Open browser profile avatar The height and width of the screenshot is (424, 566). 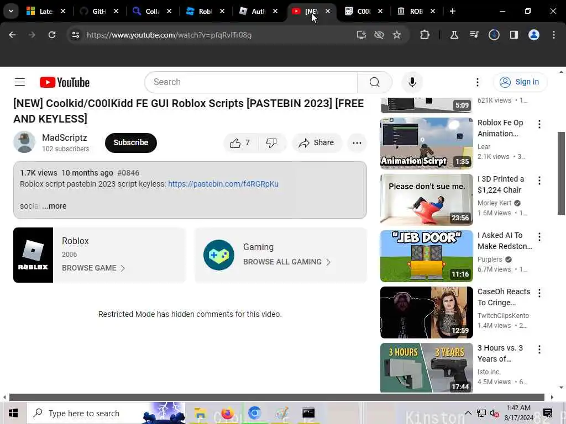pyautogui.click(x=534, y=35)
